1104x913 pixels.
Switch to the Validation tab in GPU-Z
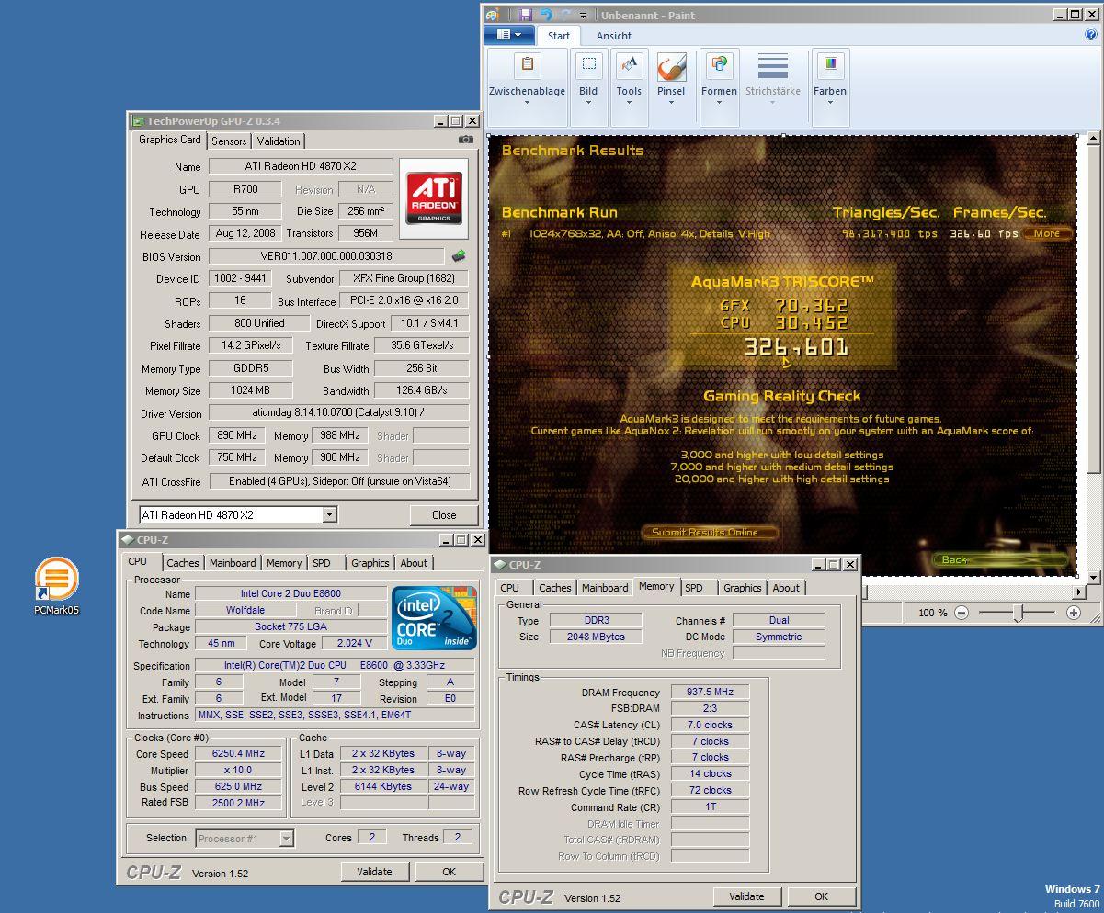coord(279,141)
